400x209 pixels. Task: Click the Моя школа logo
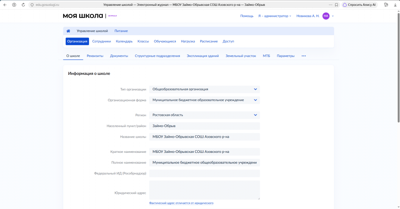[x=83, y=16]
